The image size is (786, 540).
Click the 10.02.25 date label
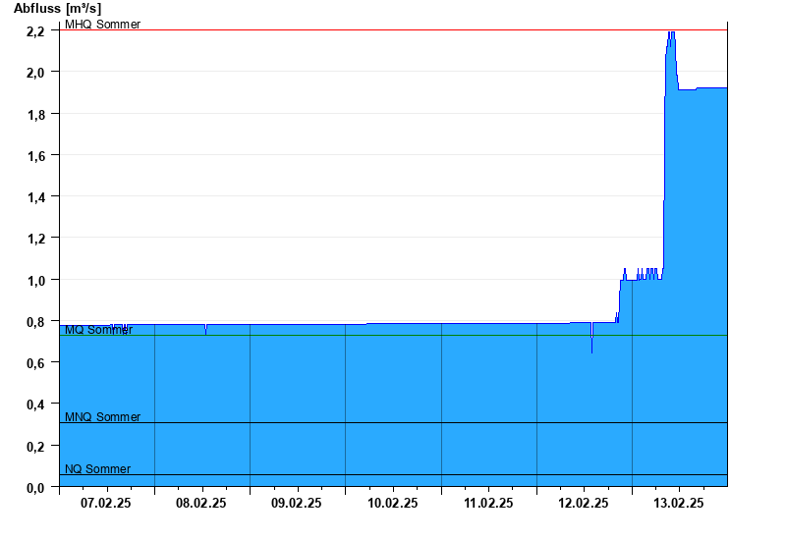393,503
